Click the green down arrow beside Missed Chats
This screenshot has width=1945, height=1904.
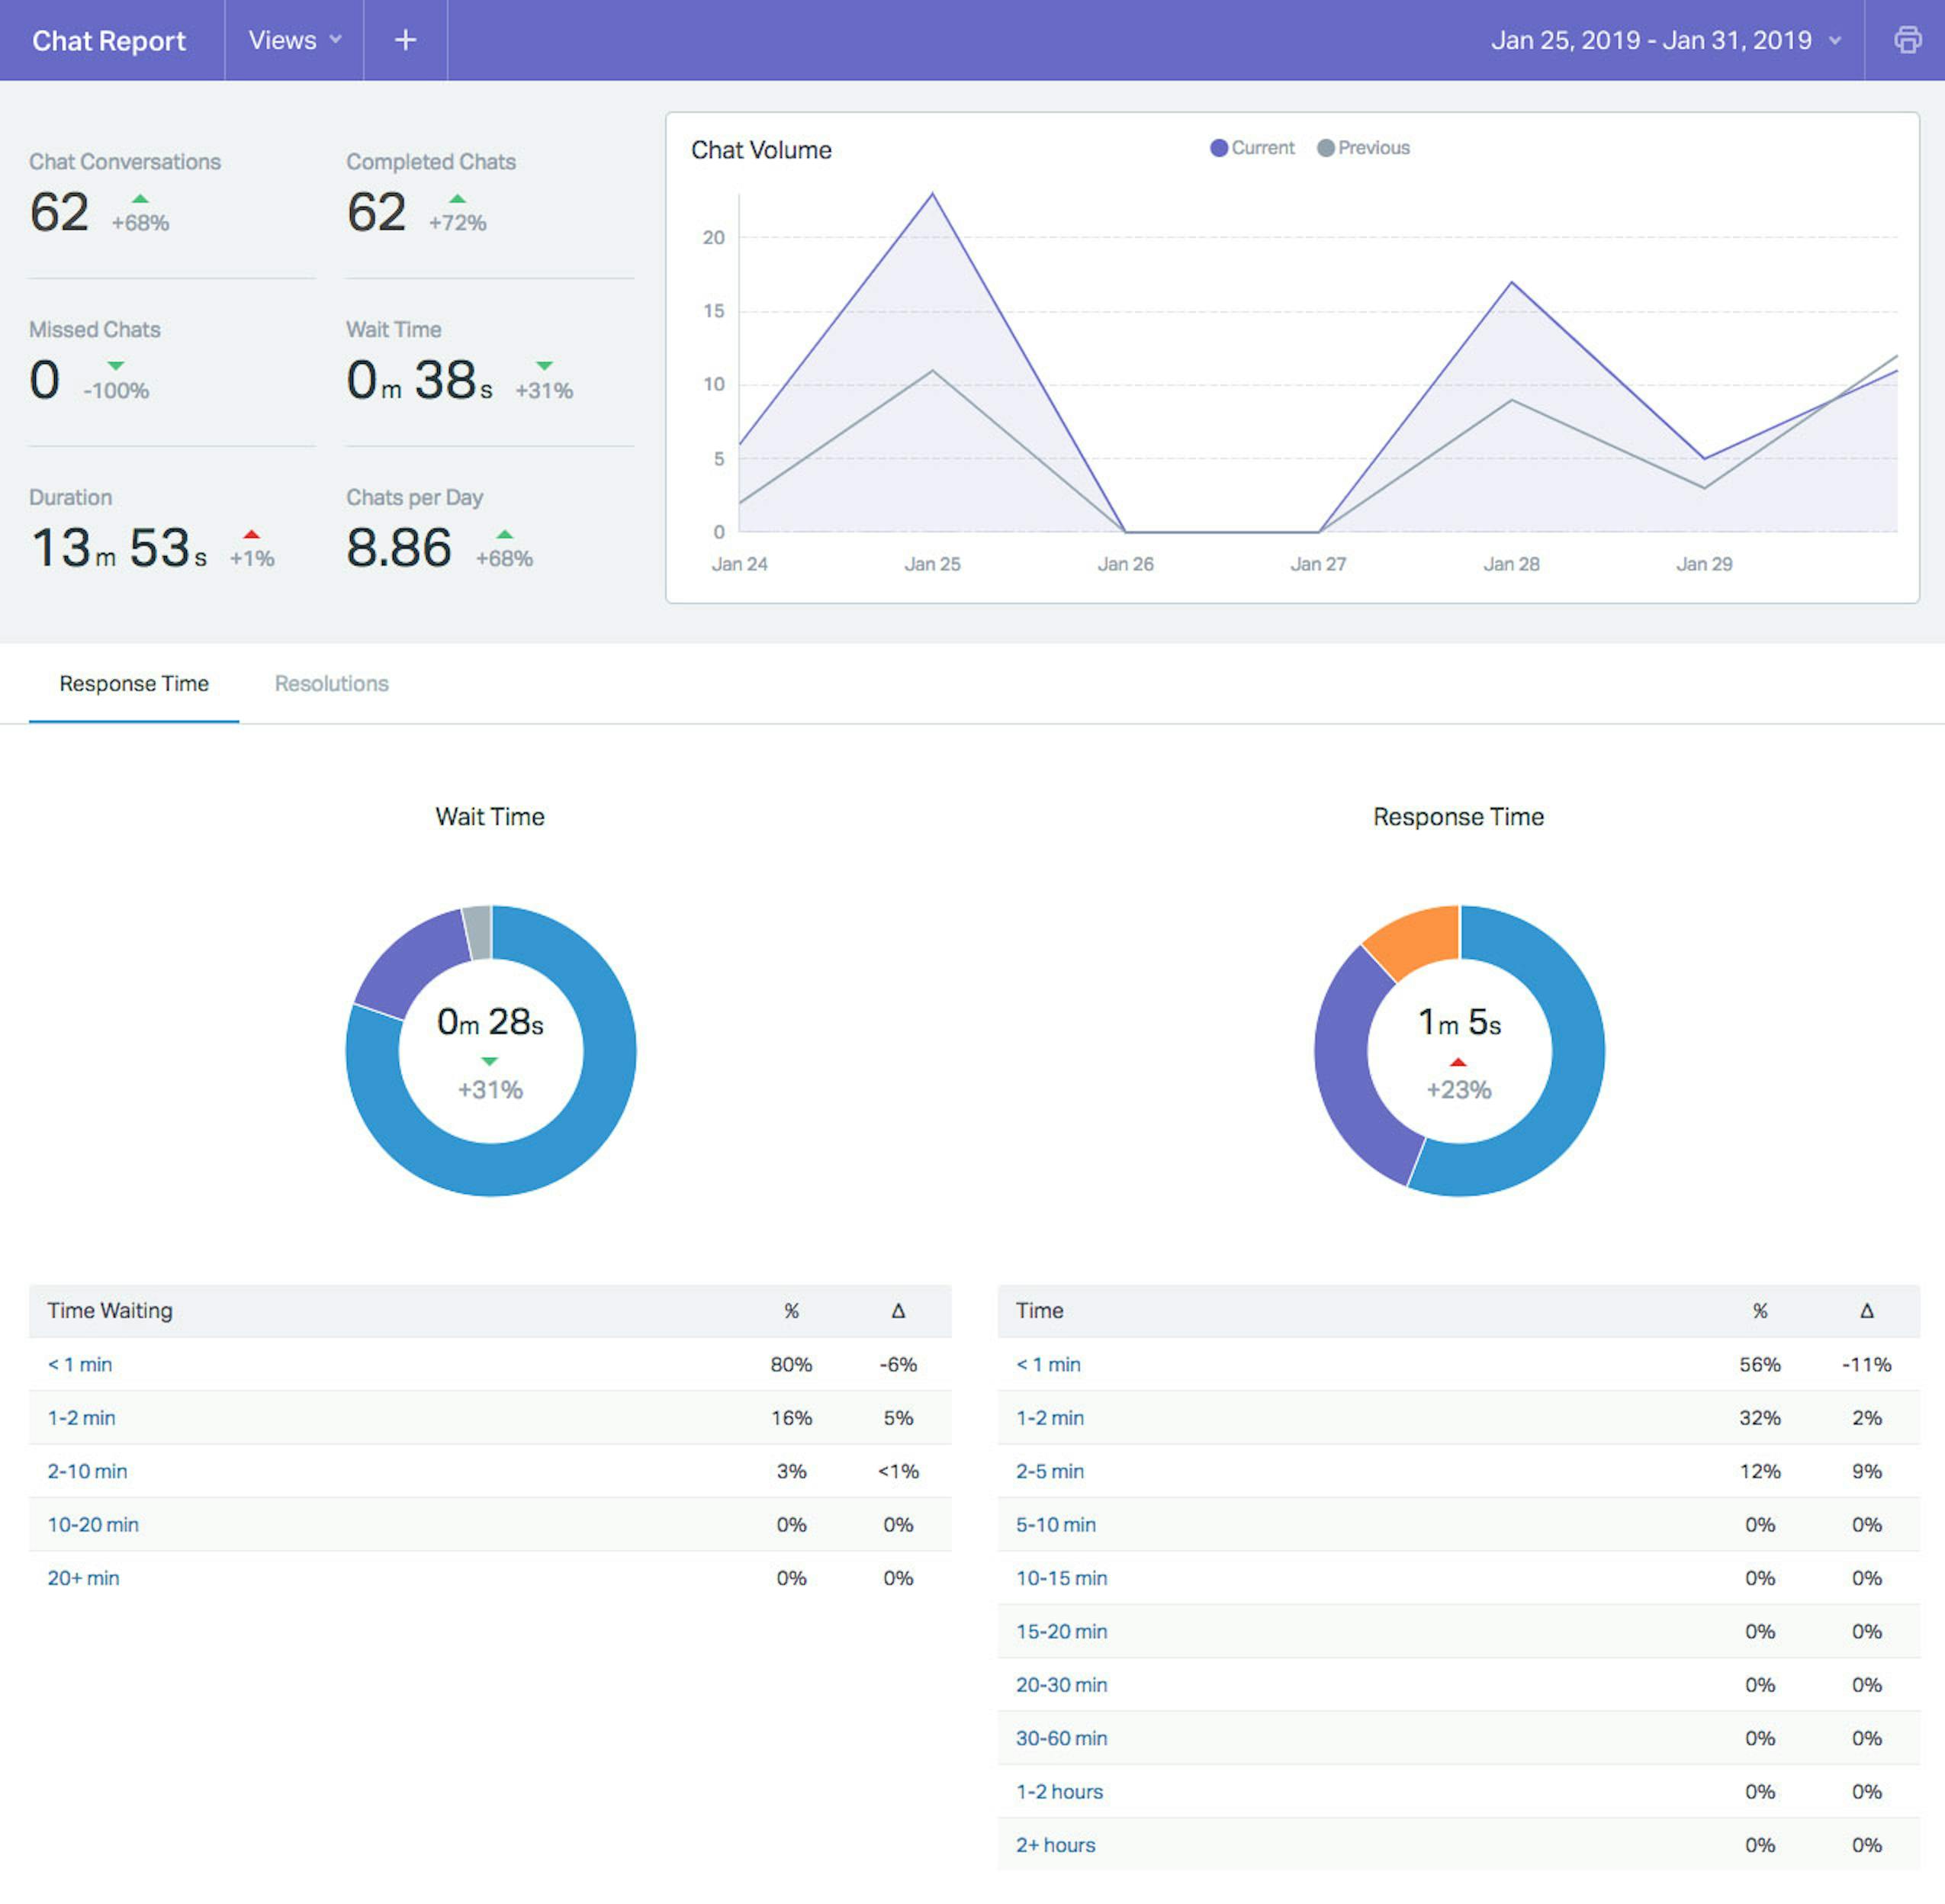(x=116, y=366)
